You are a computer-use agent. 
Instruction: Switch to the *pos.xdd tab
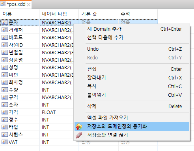16,4
